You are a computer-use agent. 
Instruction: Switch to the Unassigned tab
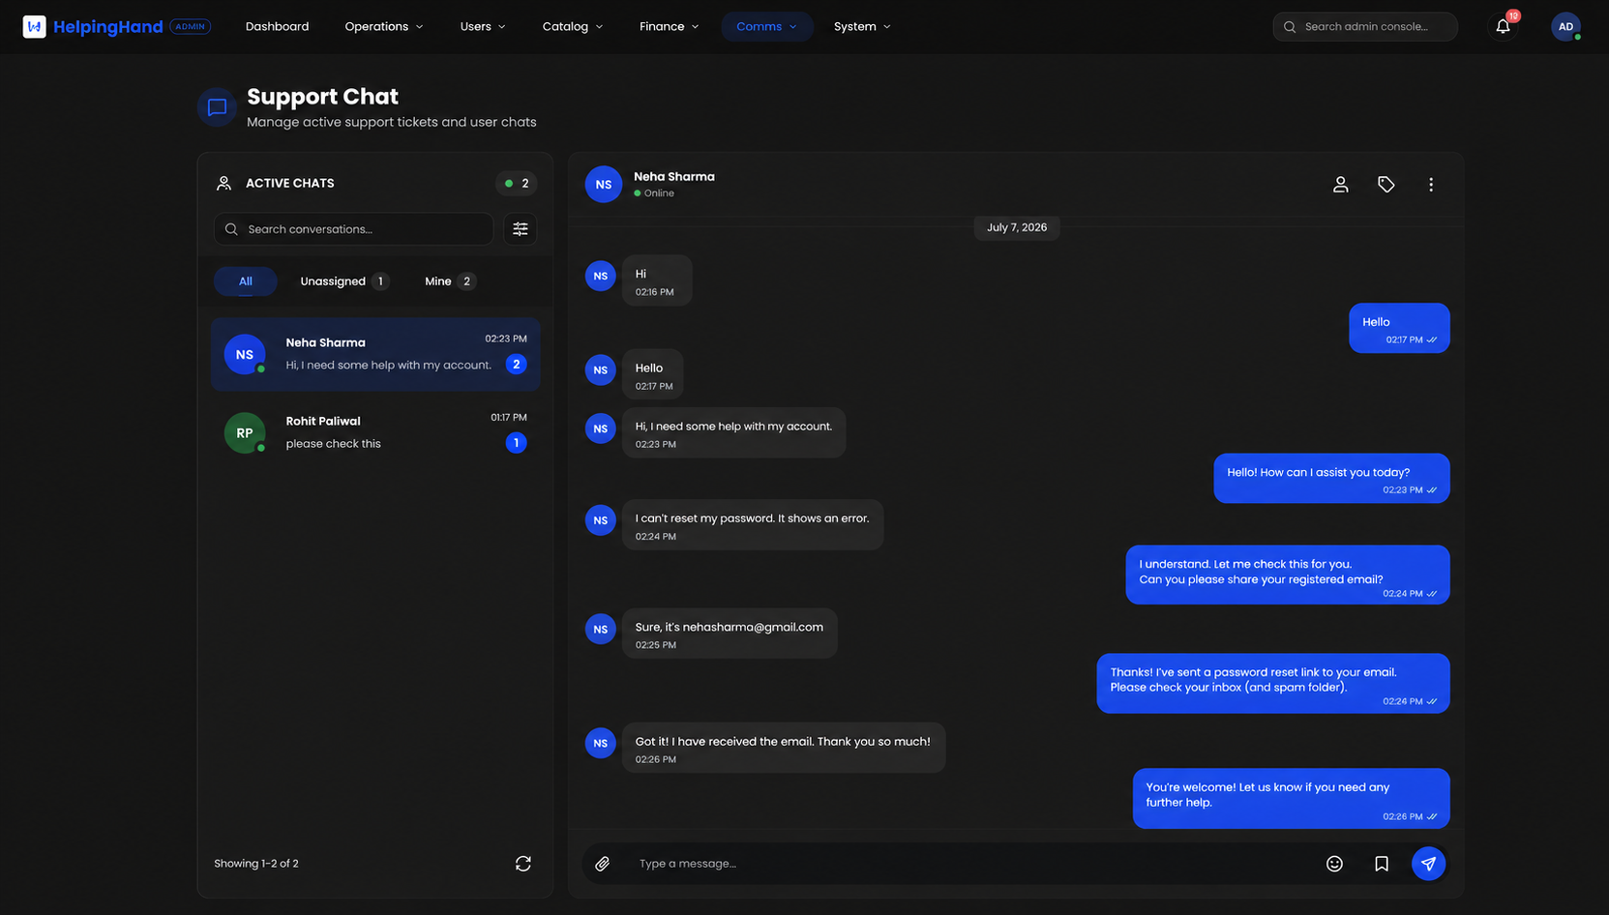click(x=344, y=281)
